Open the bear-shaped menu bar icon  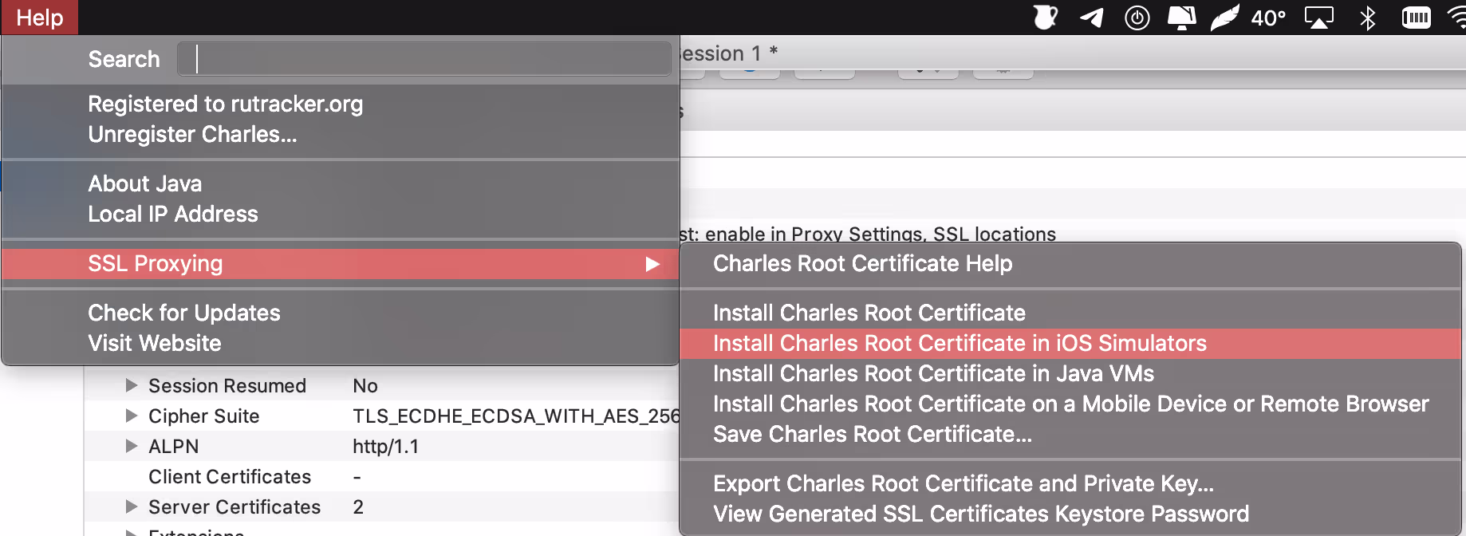[x=1046, y=18]
